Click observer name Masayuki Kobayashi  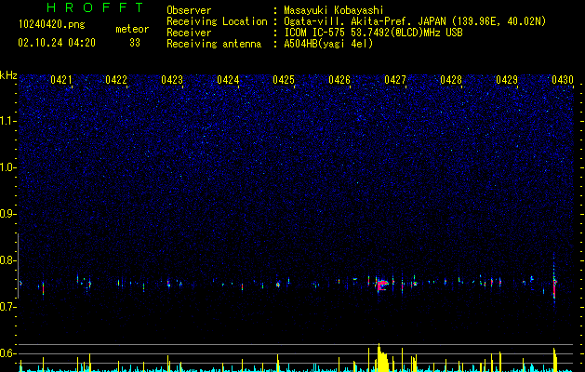coord(334,10)
